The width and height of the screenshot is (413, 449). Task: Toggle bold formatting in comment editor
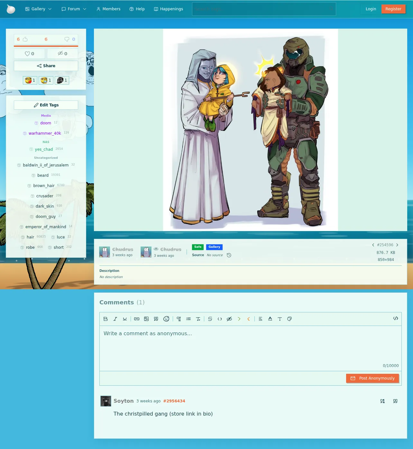[106, 319]
